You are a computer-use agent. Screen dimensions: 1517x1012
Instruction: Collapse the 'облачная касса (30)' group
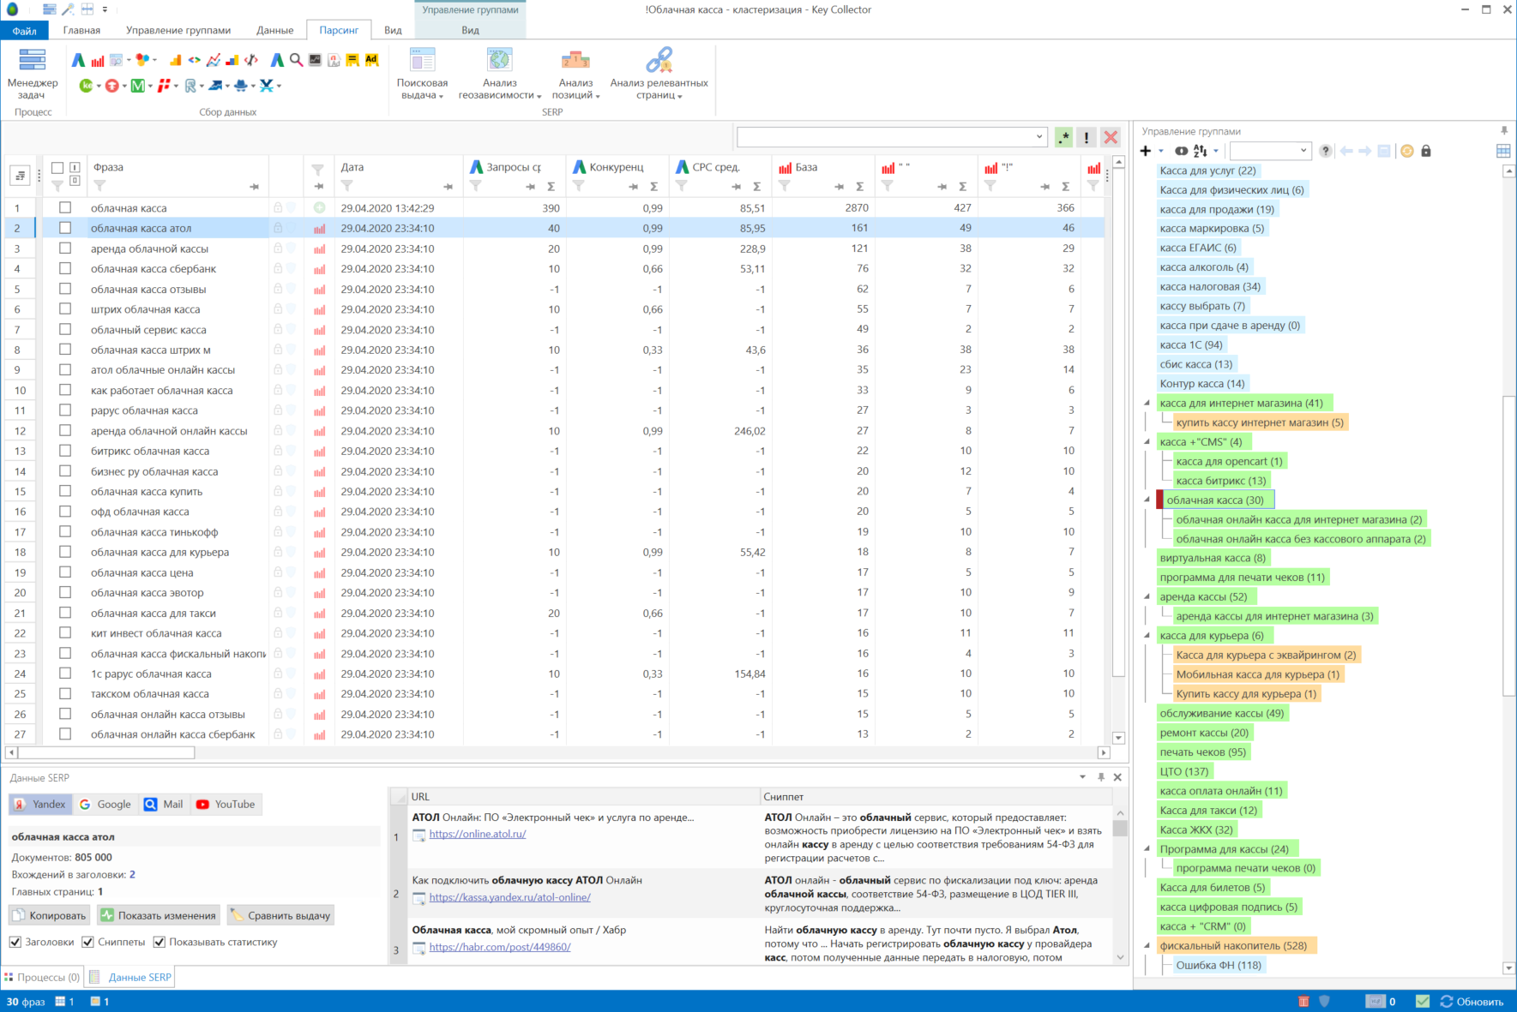(1147, 500)
